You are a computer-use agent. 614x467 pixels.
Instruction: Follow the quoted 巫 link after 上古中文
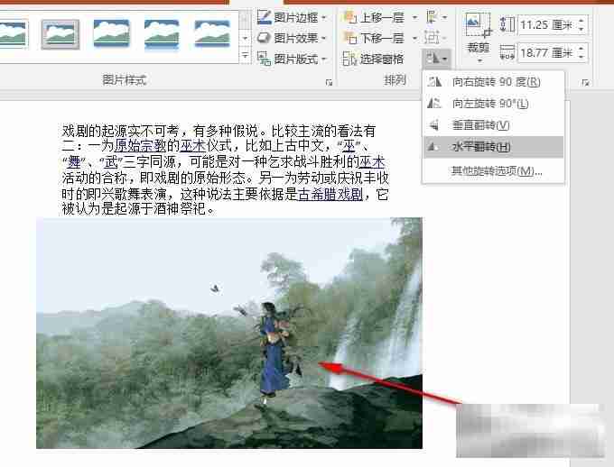tap(349, 146)
